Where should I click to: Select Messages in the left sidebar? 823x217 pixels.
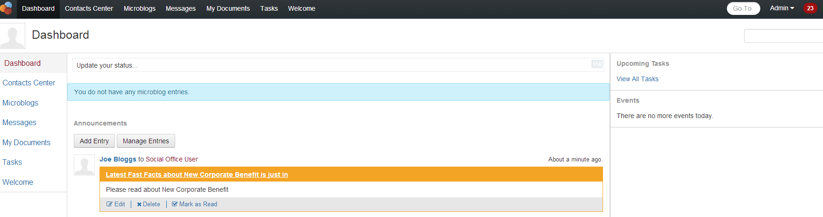coord(19,122)
